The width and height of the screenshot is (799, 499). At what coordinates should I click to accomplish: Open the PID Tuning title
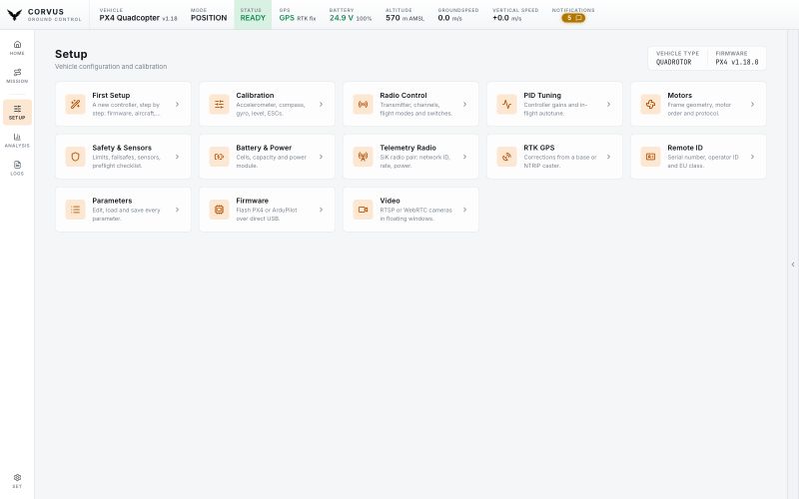tap(542, 95)
